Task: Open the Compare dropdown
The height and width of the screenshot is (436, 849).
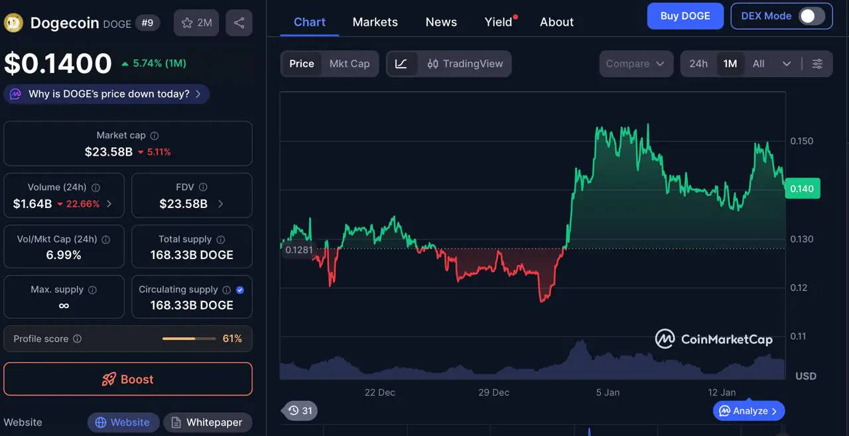Action: (635, 64)
